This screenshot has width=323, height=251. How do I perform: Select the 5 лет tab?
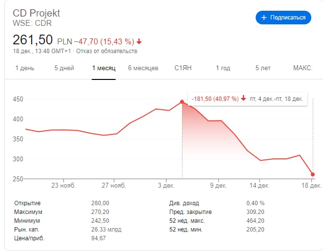pos(262,68)
